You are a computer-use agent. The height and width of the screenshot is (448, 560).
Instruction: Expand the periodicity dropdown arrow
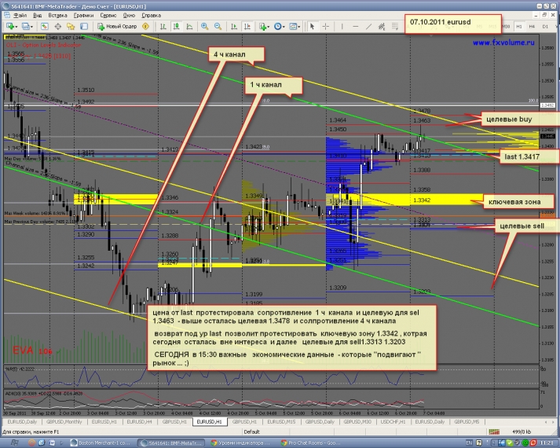[284, 27]
